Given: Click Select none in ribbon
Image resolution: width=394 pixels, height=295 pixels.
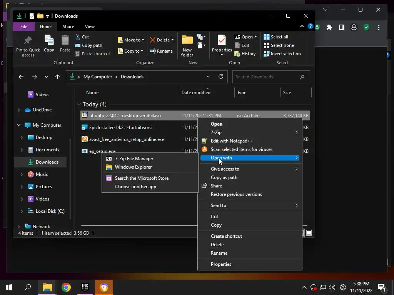Looking at the screenshot, I should click(279, 45).
